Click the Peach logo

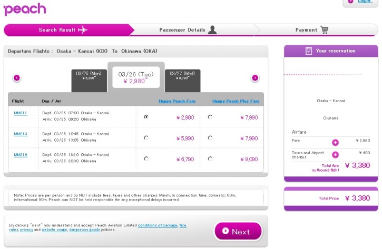[25, 9]
